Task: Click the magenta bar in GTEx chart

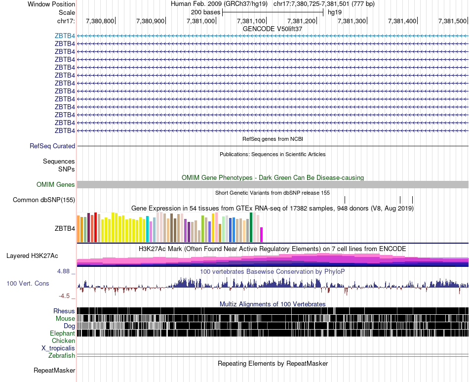Action: (x=262, y=235)
